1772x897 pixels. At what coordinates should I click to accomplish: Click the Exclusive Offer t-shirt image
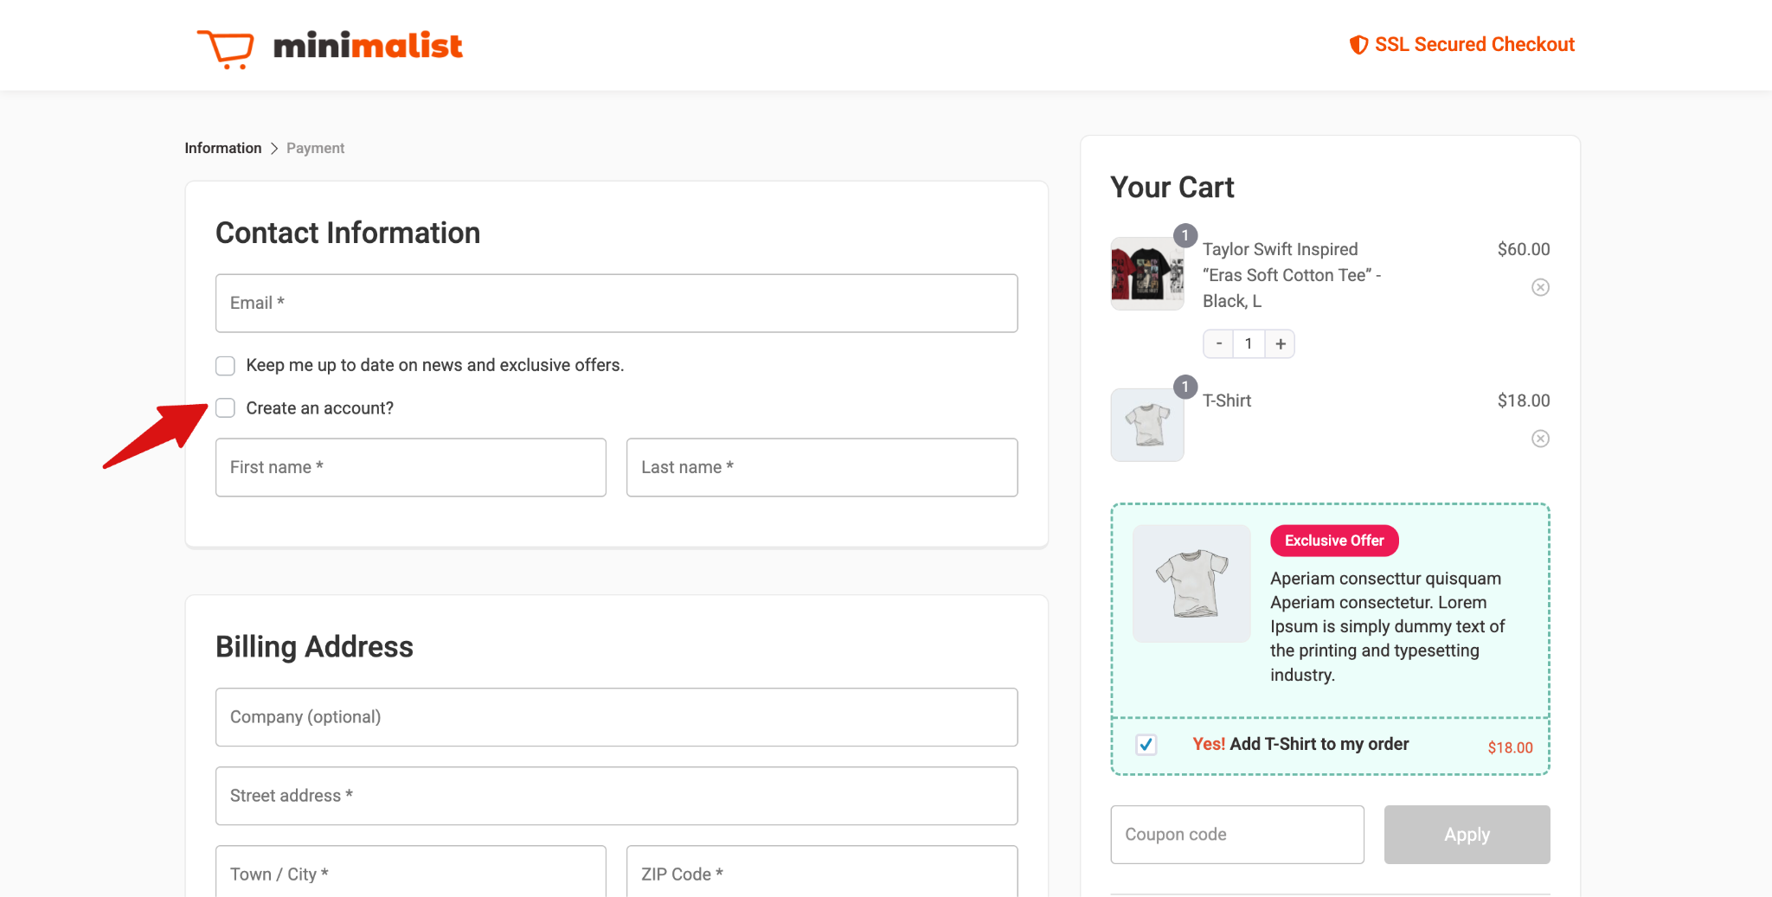click(x=1191, y=584)
